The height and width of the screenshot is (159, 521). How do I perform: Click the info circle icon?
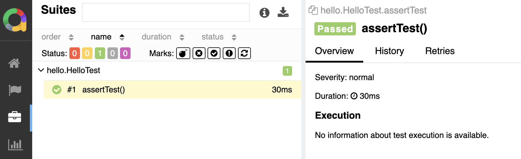[x=264, y=13]
